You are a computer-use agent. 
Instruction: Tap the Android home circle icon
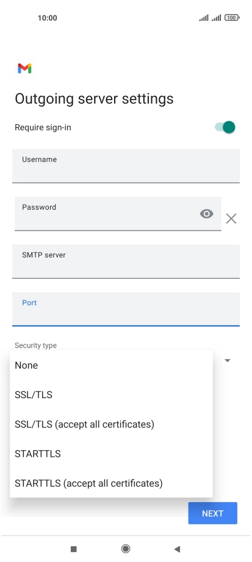click(126, 549)
